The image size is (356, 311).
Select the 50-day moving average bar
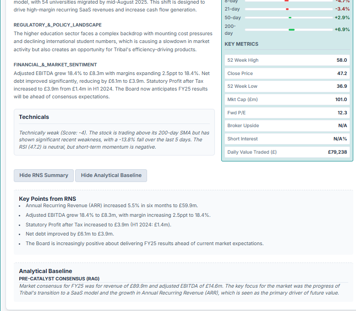coord(289,17)
